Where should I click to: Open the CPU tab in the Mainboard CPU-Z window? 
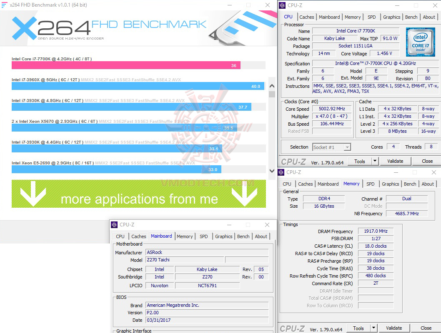[x=120, y=236]
